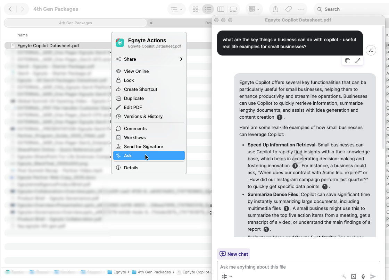Click Egnyte folder in path bar
The height and width of the screenshot is (280, 389).
pos(117,272)
